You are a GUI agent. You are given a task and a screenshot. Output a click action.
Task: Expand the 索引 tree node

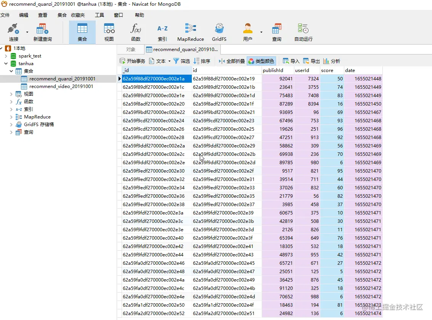coord(11,109)
